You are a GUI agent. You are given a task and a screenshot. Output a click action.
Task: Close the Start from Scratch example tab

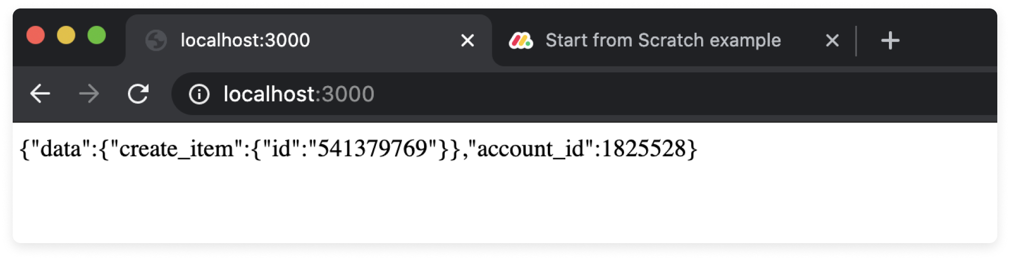[832, 41]
